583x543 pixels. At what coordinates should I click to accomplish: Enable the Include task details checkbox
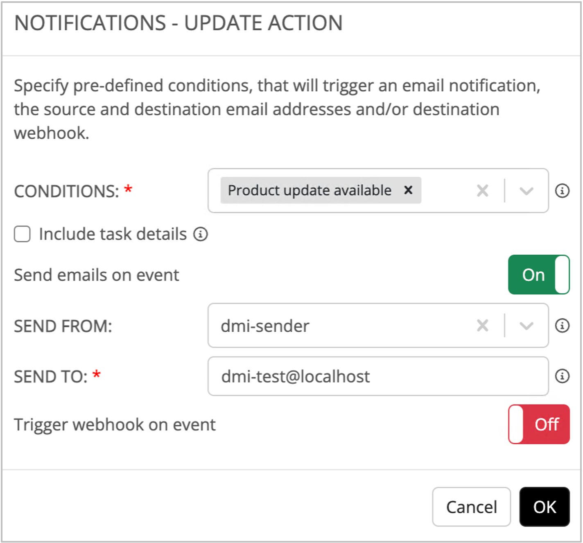coord(22,234)
